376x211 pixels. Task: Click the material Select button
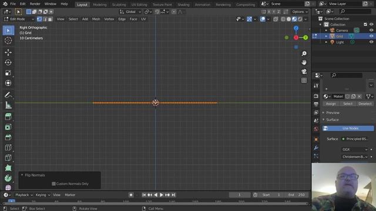[x=348, y=104]
